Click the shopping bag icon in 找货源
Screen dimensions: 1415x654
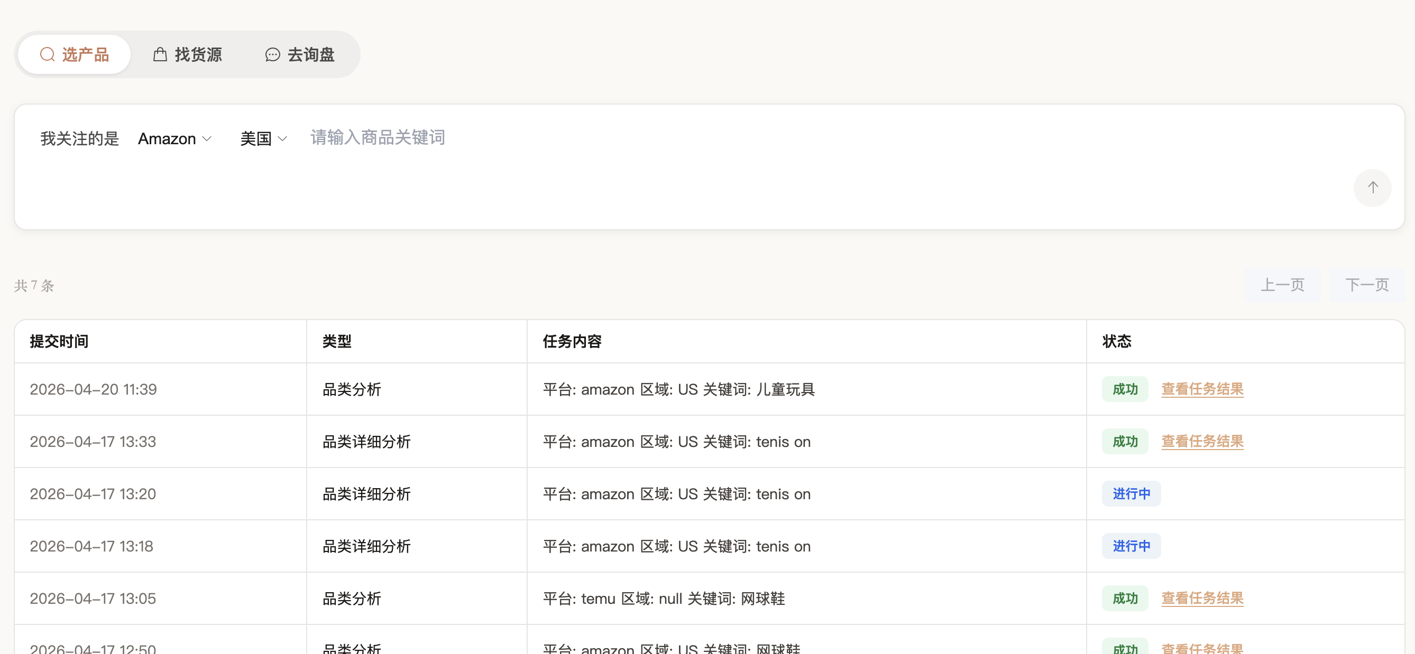[160, 54]
